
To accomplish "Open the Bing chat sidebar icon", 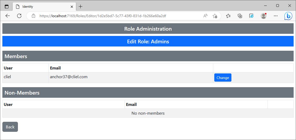I will click(288, 16).
